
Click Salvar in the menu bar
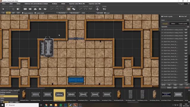(x=18, y=4)
